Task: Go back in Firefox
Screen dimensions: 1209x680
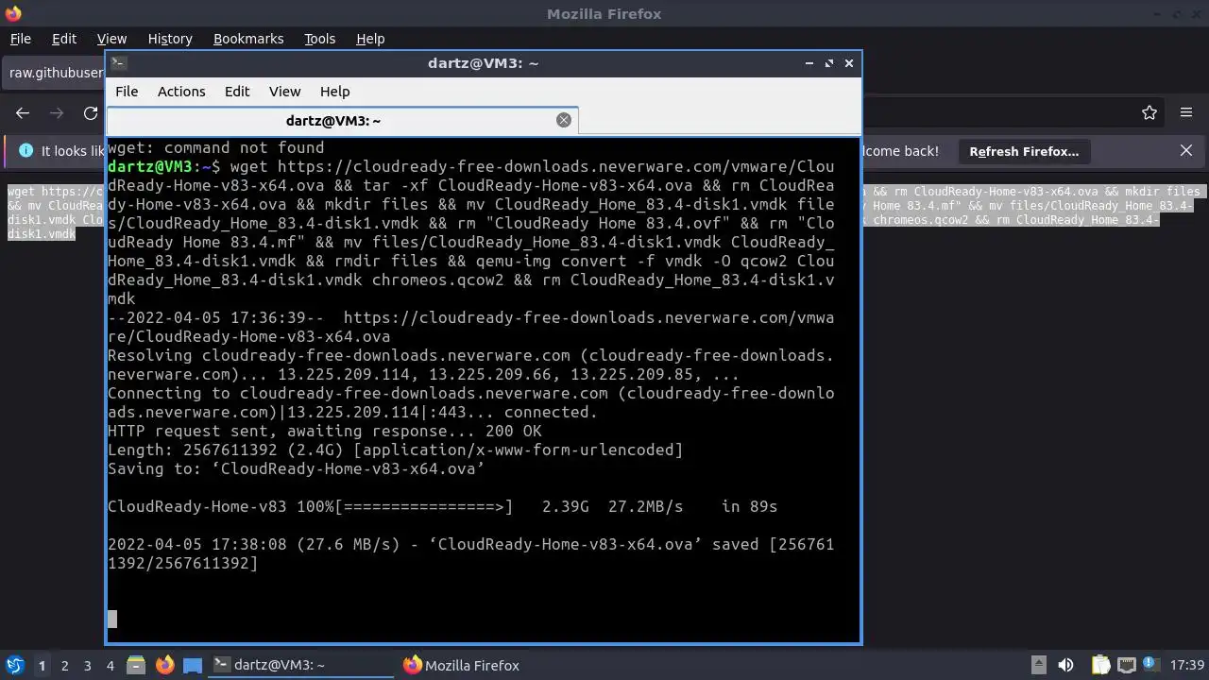Action: pos(23,113)
